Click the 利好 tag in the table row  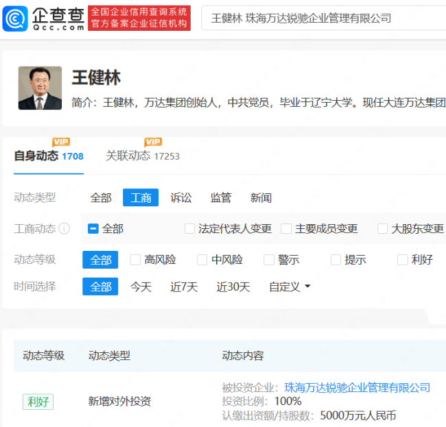click(x=38, y=402)
